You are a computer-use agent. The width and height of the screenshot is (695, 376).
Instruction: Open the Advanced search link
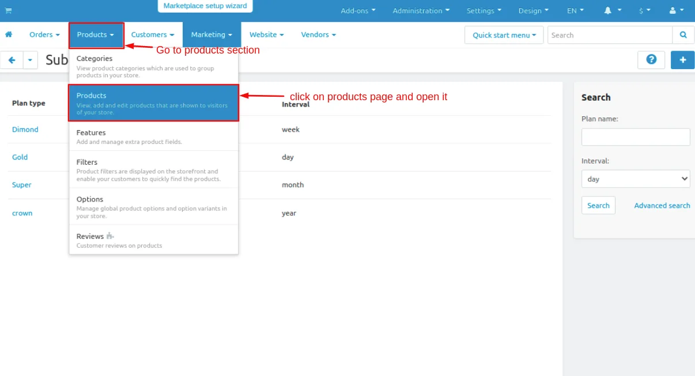pos(662,206)
